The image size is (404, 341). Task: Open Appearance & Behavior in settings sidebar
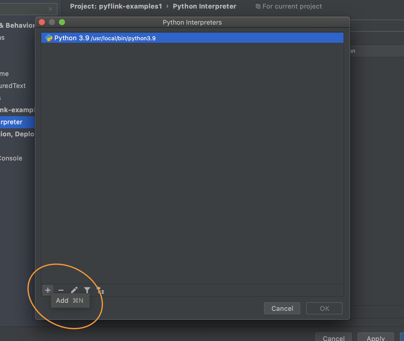click(x=17, y=25)
